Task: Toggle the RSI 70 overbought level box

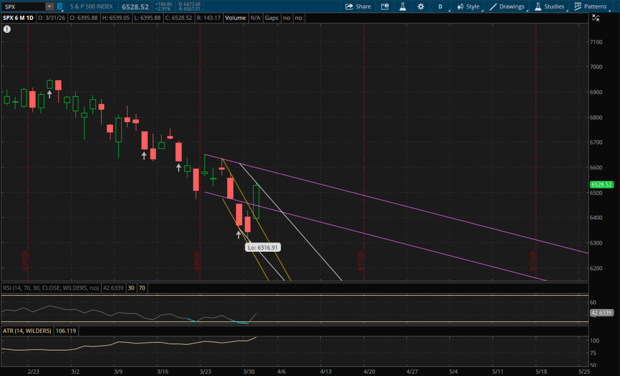Action: [142, 288]
